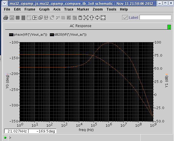The width and height of the screenshot is (174, 141).
Task: Open the Tools menu
Action: [111, 9]
